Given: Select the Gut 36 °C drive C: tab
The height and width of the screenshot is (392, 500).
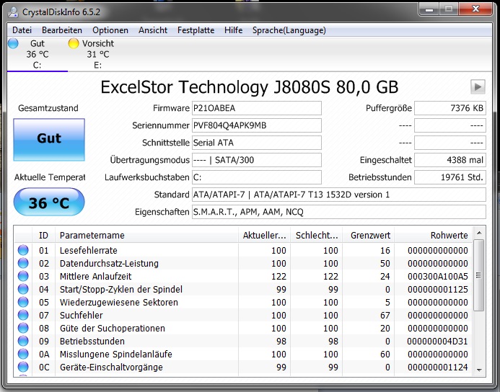Looking at the screenshot, I should (x=37, y=54).
